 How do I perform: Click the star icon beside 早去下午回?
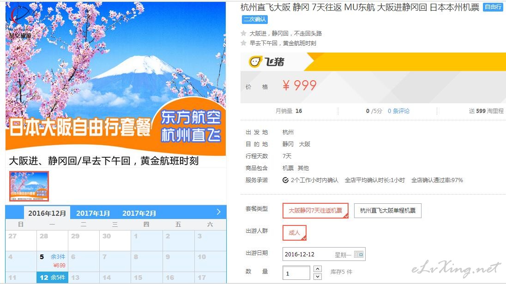[244, 43]
